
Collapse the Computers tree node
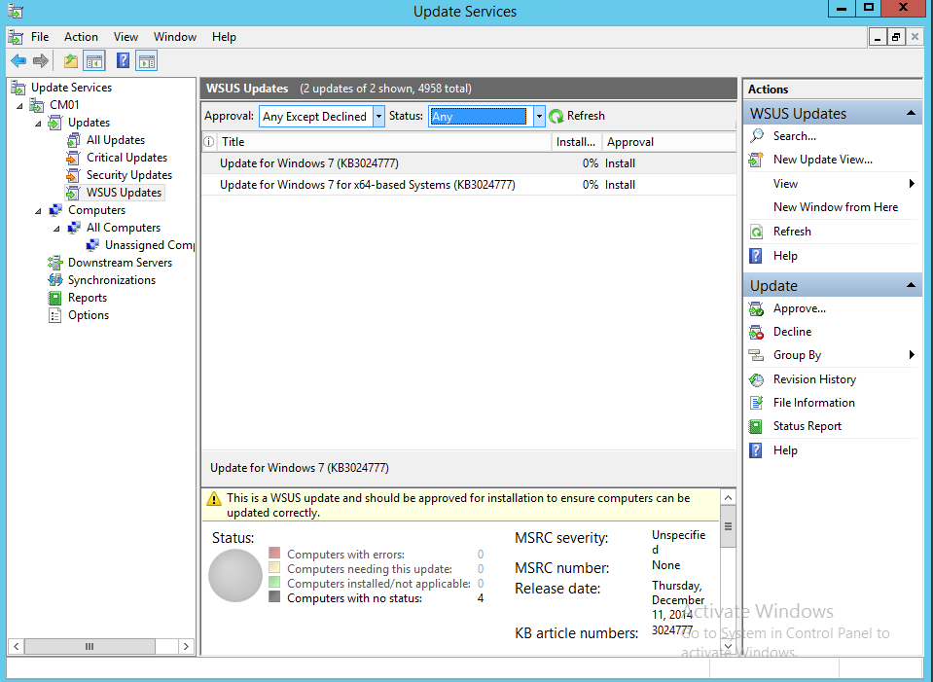pos(39,210)
